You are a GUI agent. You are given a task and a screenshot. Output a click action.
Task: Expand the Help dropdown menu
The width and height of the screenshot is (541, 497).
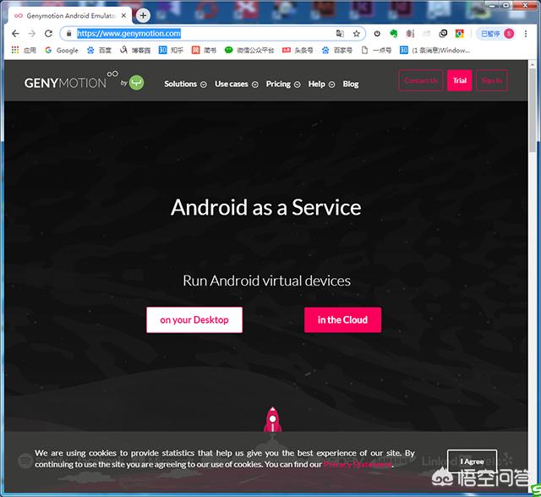[x=321, y=85]
